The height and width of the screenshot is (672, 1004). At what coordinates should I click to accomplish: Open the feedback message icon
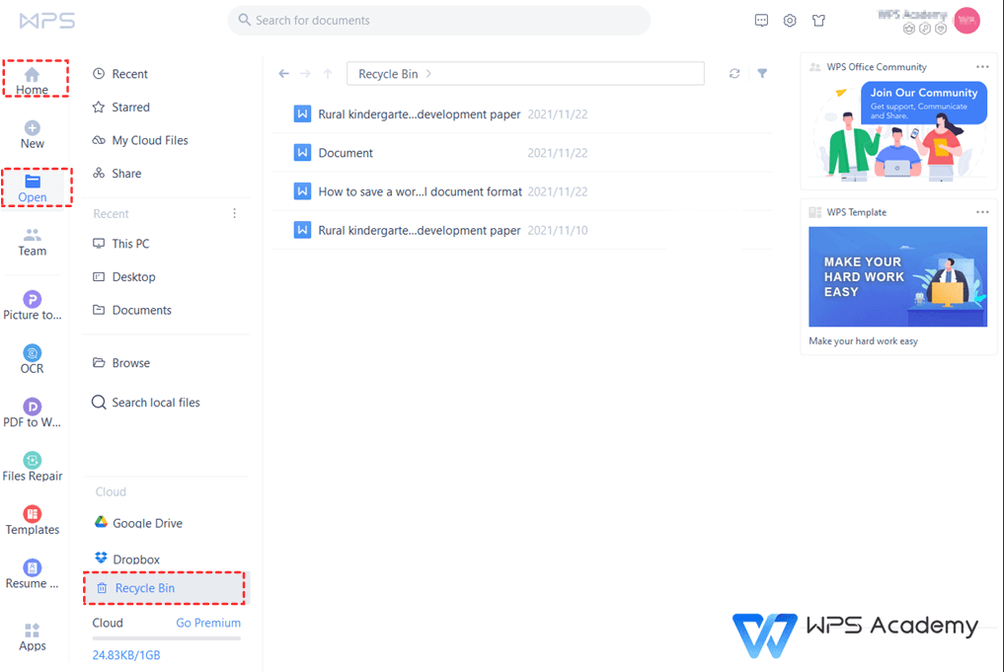761,20
